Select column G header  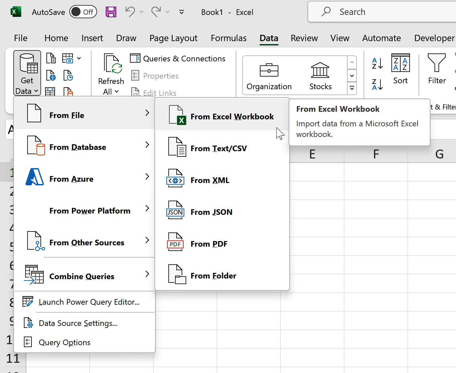(x=432, y=154)
